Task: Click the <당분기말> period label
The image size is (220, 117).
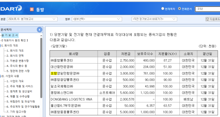Action: [x=59, y=46]
